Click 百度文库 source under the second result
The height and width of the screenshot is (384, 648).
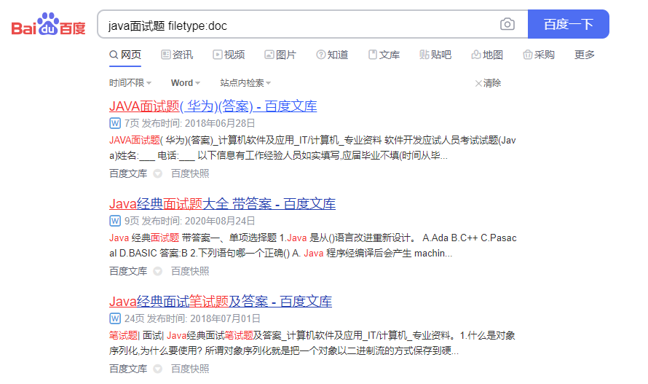(128, 272)
